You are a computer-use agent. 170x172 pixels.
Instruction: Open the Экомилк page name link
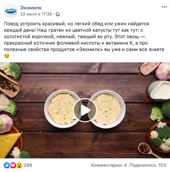(31, 8)
